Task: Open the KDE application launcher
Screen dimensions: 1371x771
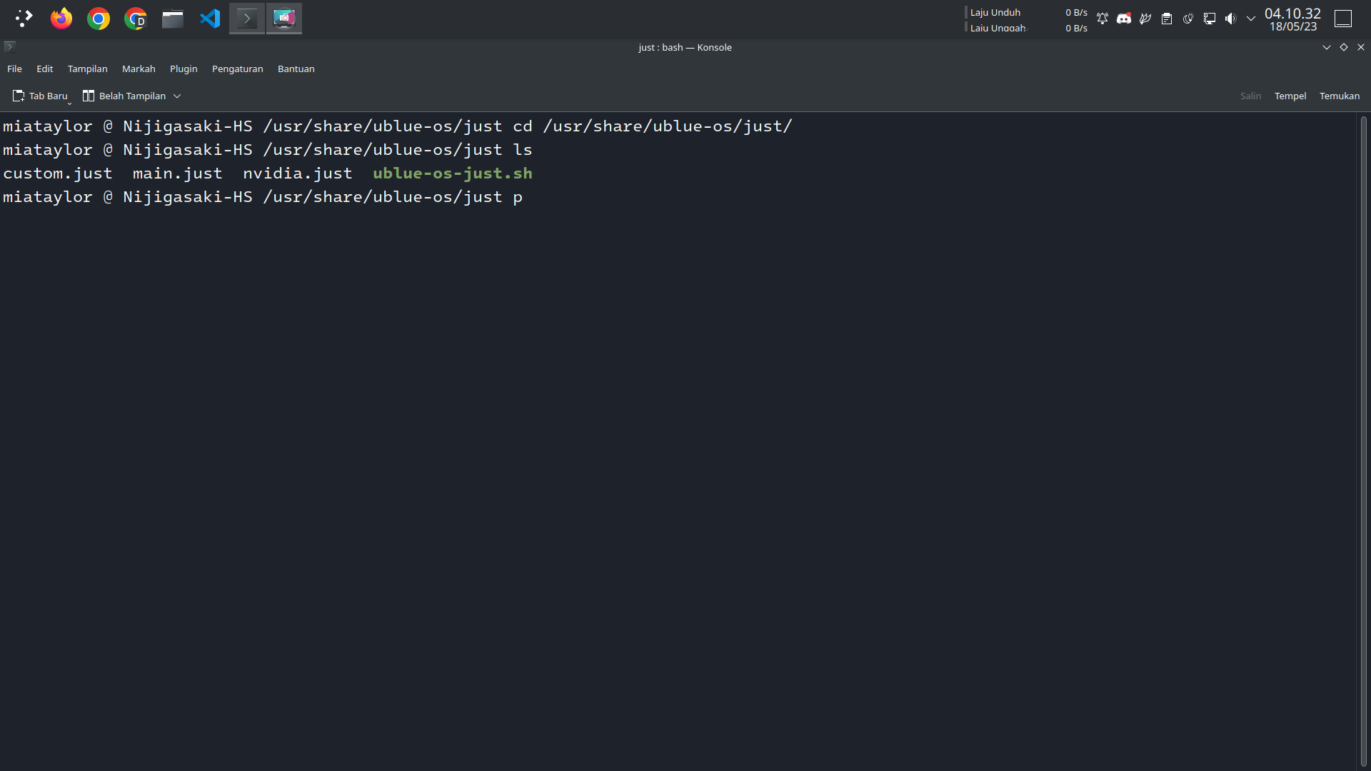Action: pos(24,19)
